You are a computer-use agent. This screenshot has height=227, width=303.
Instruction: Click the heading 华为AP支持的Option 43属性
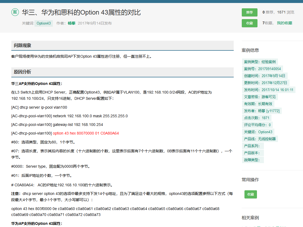coord(37,223)
